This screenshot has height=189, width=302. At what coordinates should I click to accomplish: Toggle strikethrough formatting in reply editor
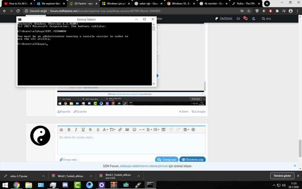point(90,130)
